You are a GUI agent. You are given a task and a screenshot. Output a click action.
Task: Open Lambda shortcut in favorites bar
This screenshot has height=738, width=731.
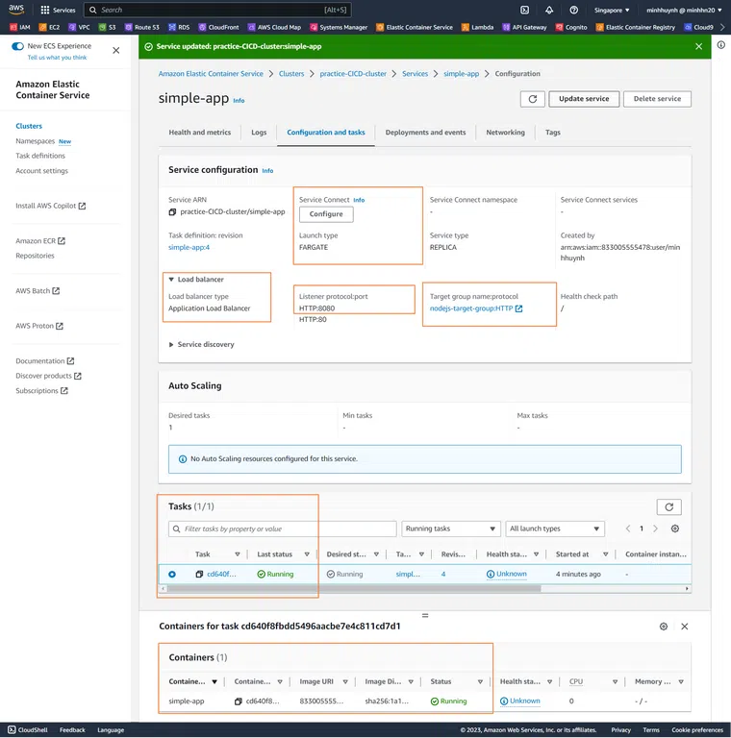(x=478, y=27)
